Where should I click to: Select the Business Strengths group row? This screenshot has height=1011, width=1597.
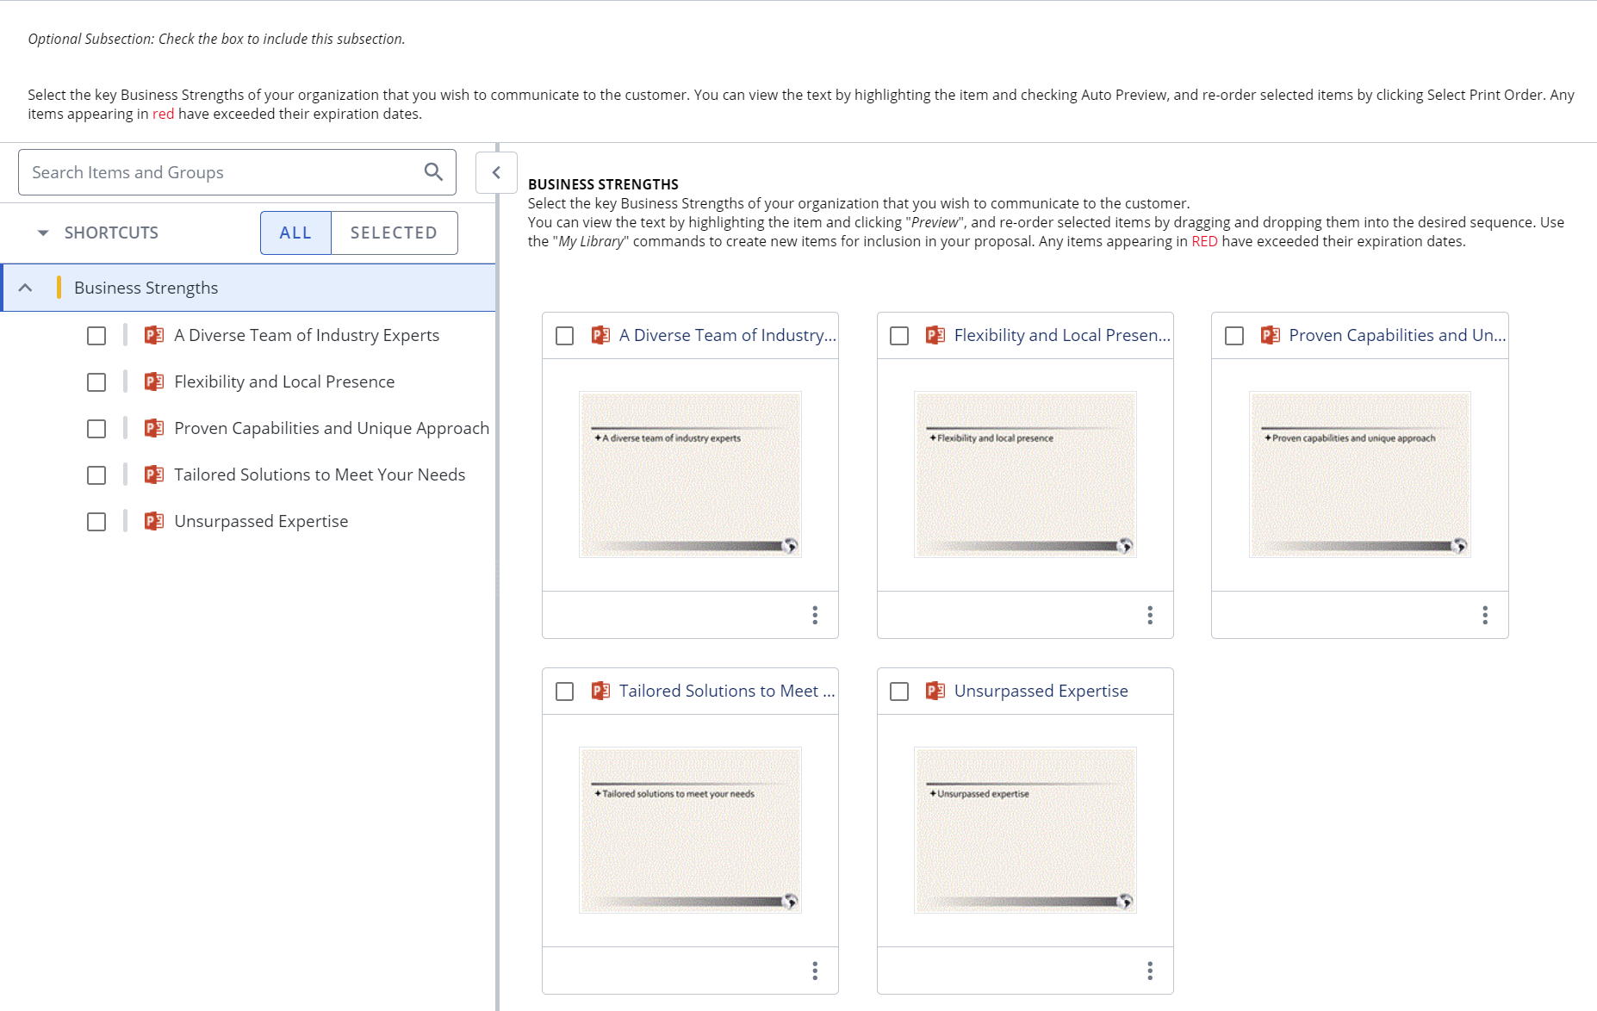(248, 288)
